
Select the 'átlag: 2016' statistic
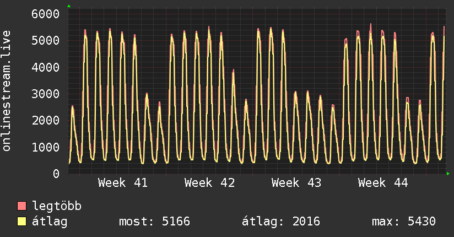pyautogui.click(x=281, y=222)
